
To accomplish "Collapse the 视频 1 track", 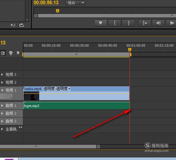I will pyautogui.click(x=2, y=90).
